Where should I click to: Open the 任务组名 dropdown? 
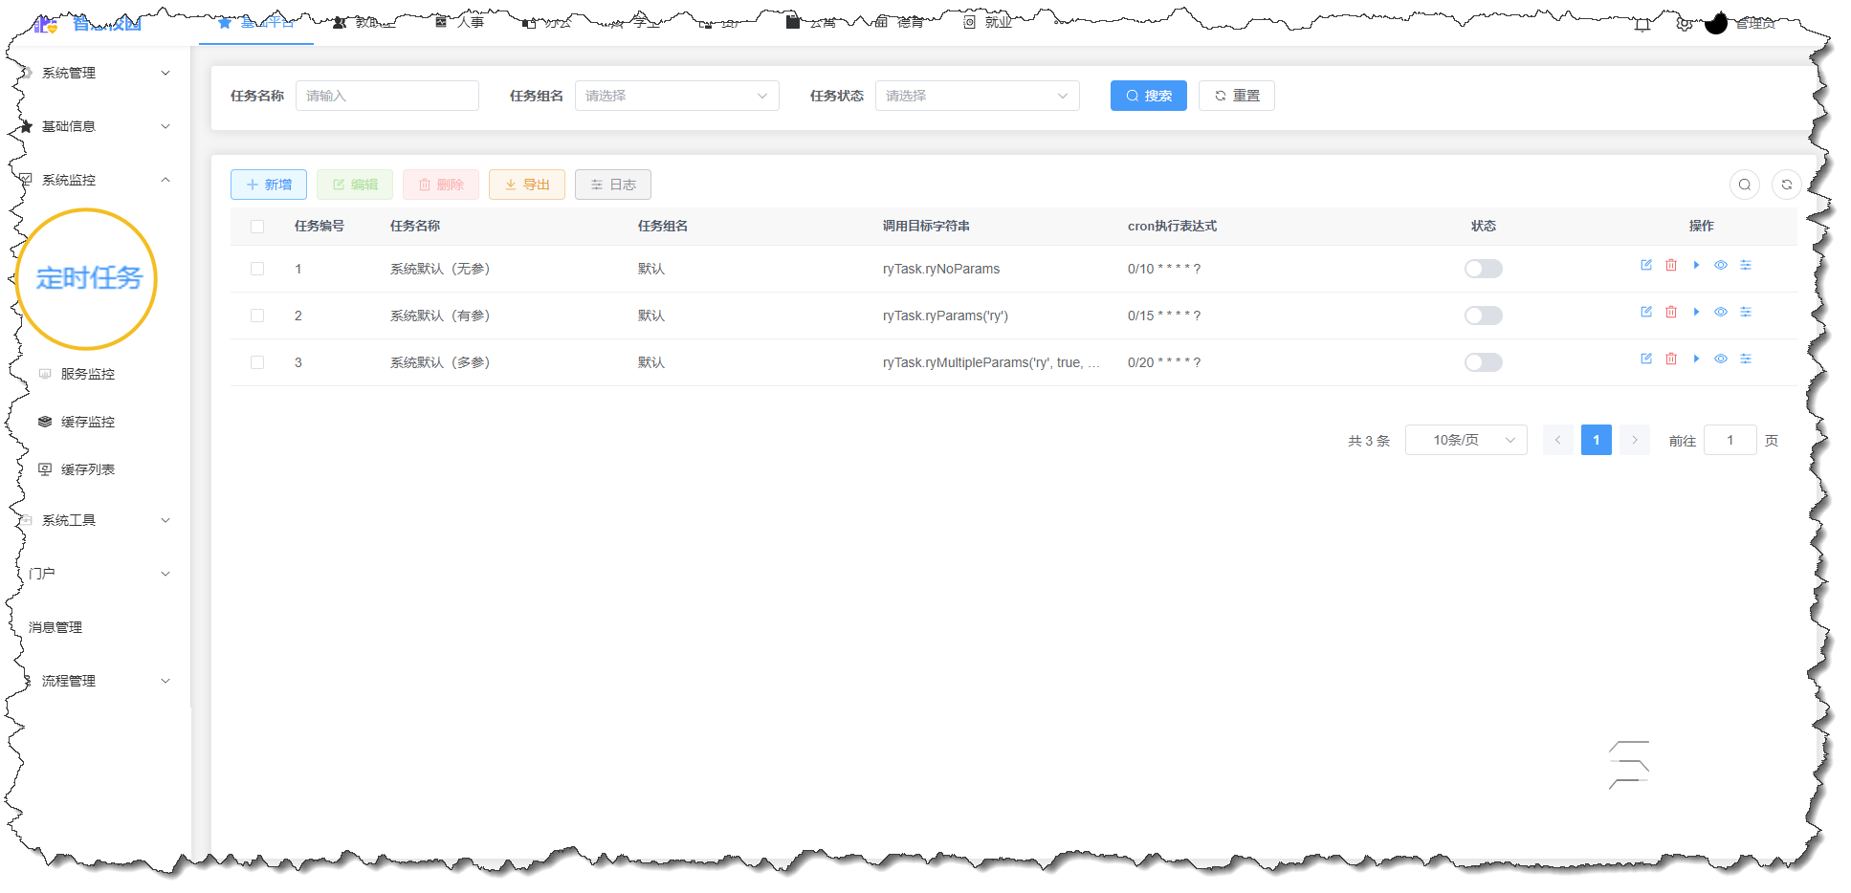click(x=676, y=96)
